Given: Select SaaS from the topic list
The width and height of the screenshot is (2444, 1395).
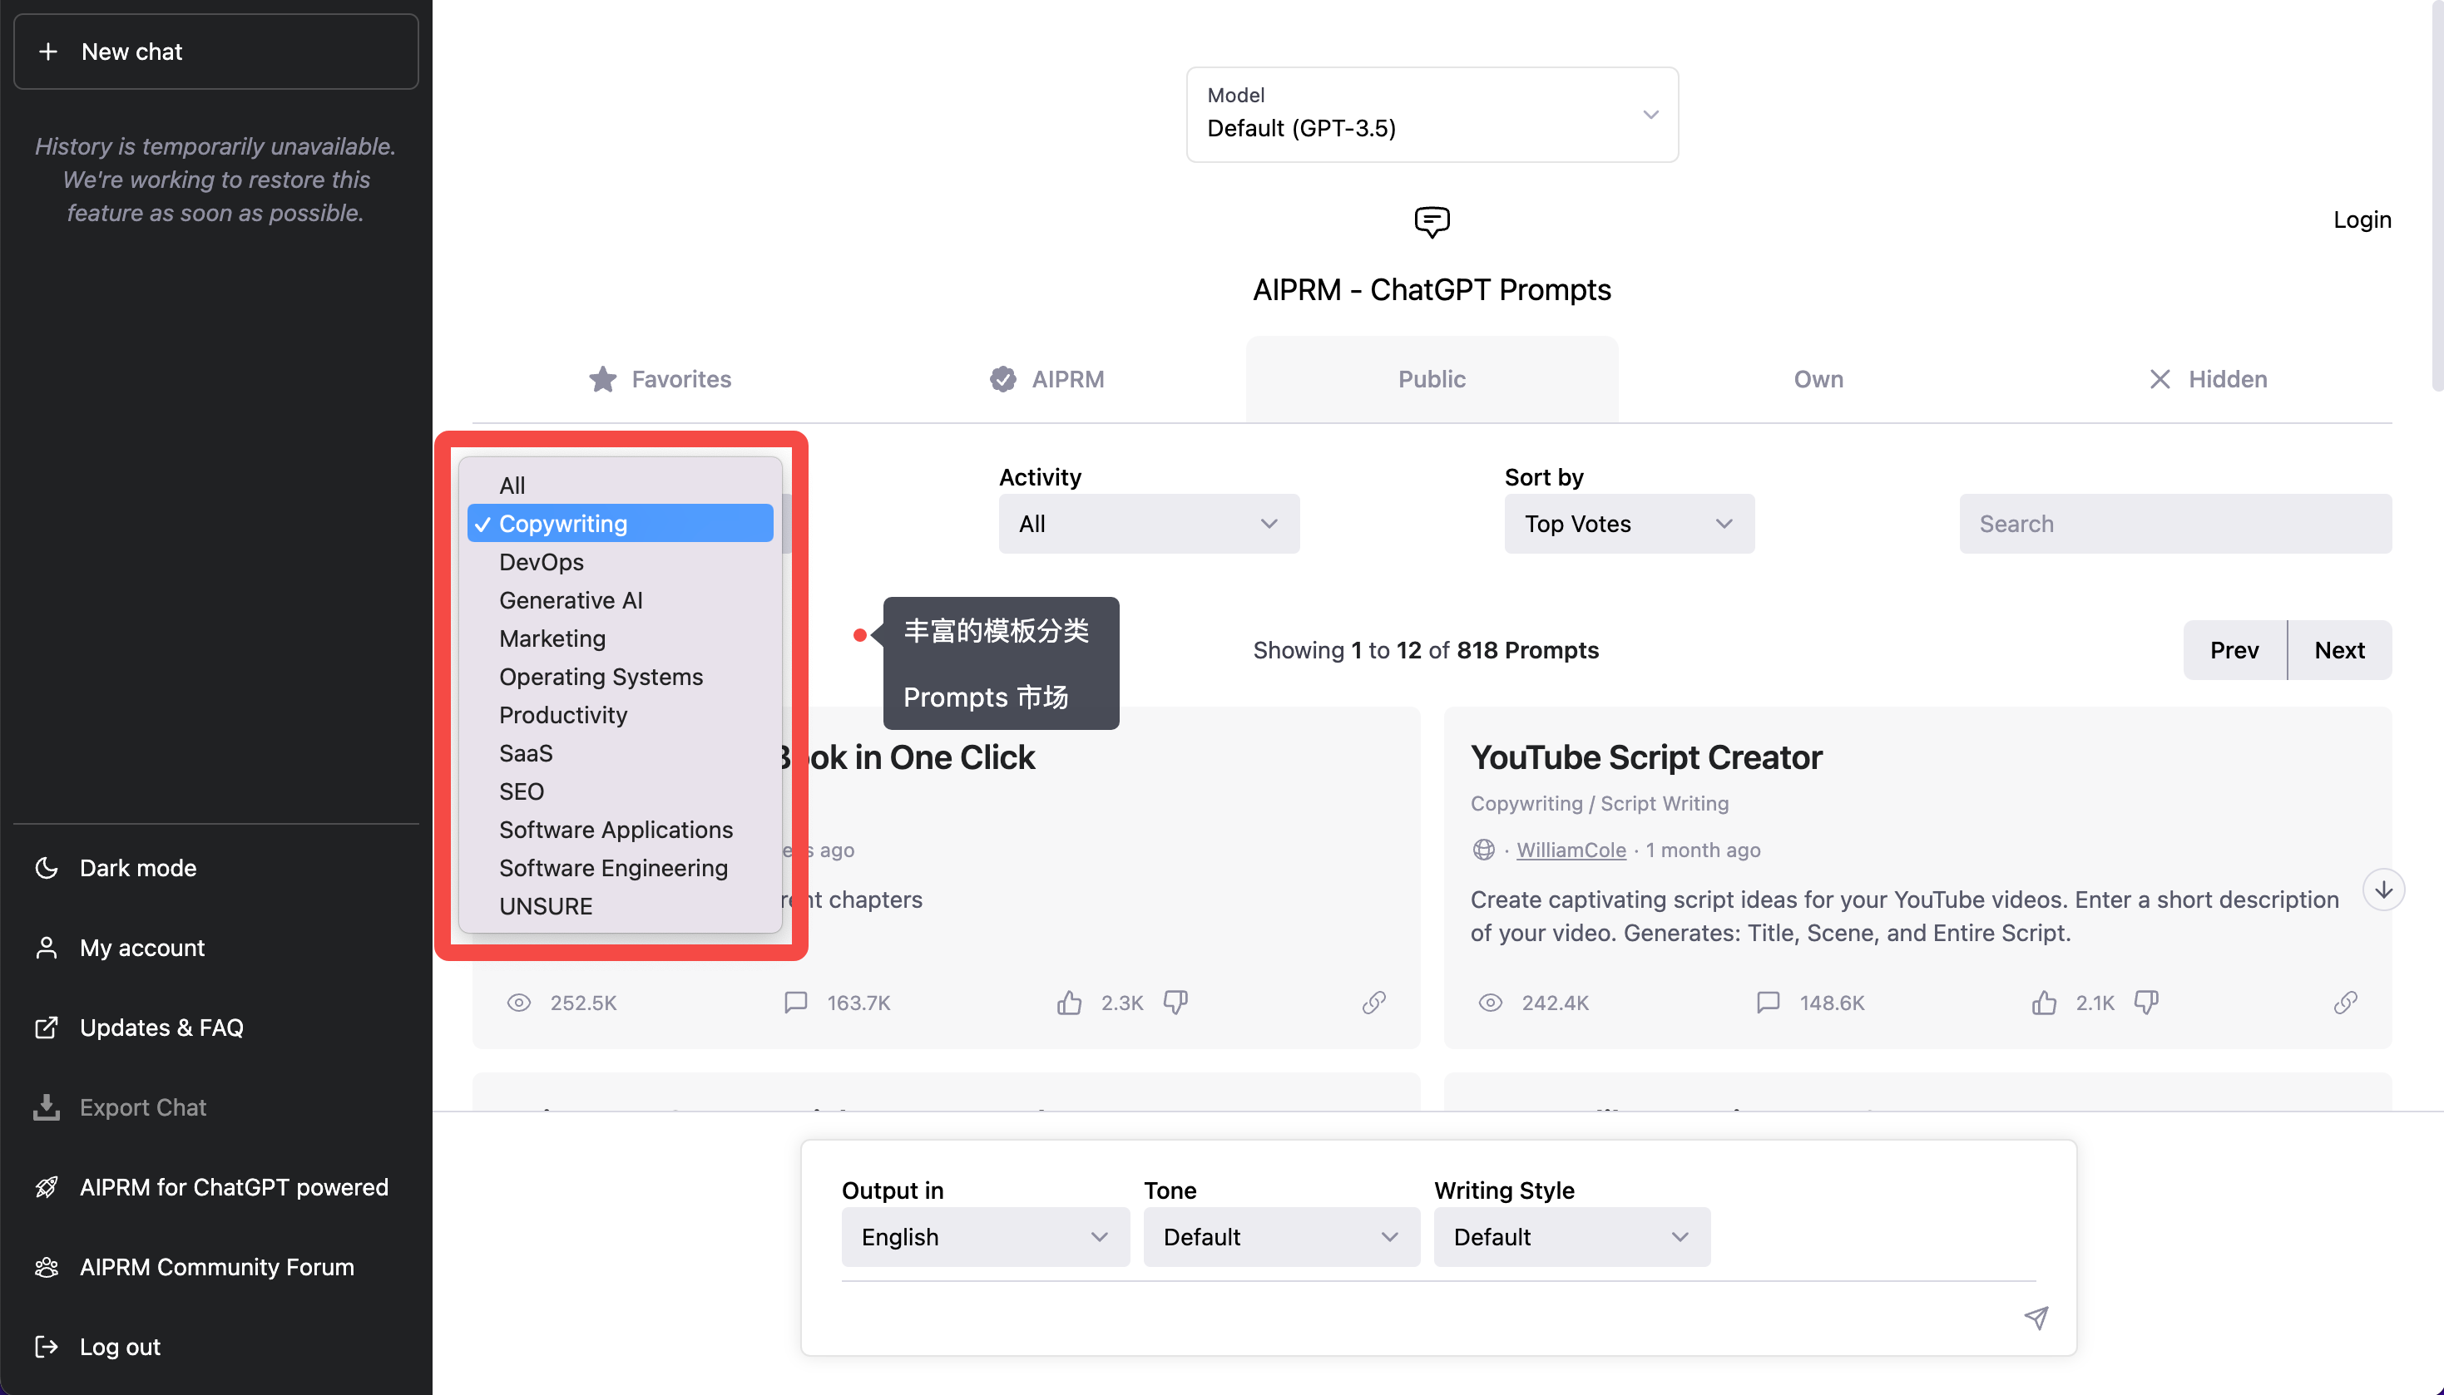Looking at the screenshot, I should tap(620, 753).
